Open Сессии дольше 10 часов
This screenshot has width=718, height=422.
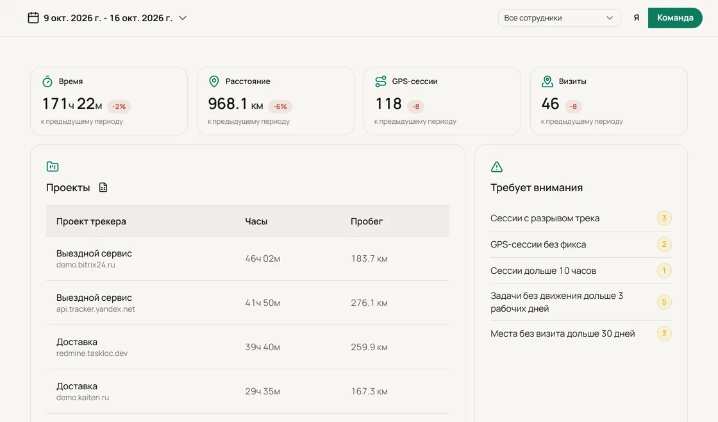pos(581,271)
